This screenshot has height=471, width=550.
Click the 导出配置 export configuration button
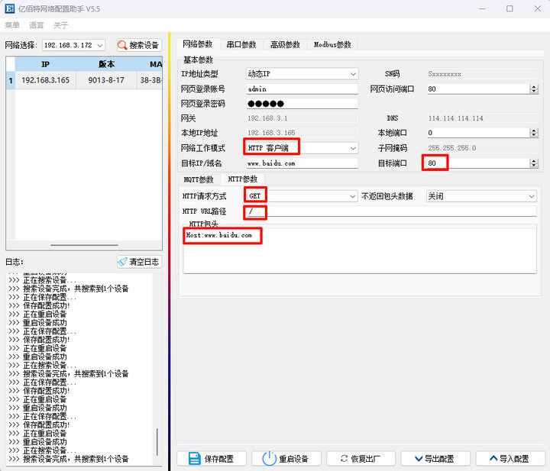click(433, 459)
